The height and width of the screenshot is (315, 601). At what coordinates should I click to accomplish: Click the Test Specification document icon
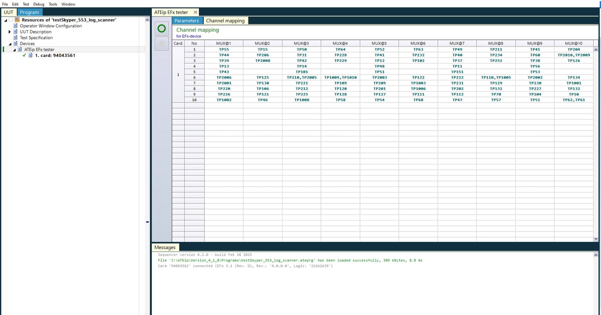pyautogui.click(x=15, y=37)
